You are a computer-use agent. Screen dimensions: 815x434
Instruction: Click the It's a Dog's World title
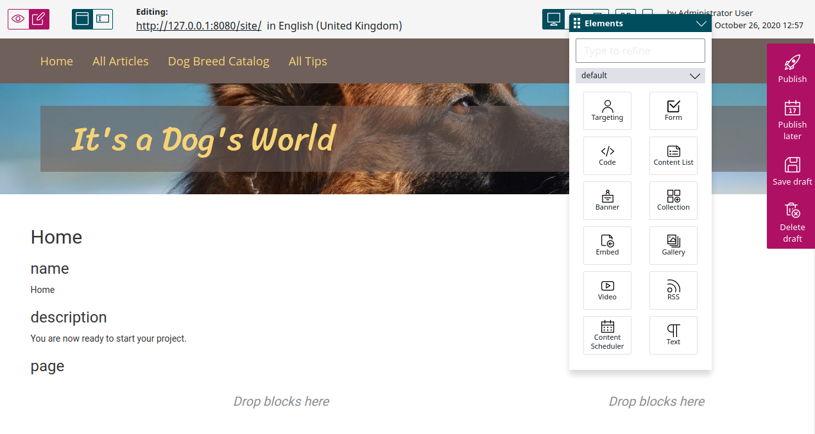(203, 139)
